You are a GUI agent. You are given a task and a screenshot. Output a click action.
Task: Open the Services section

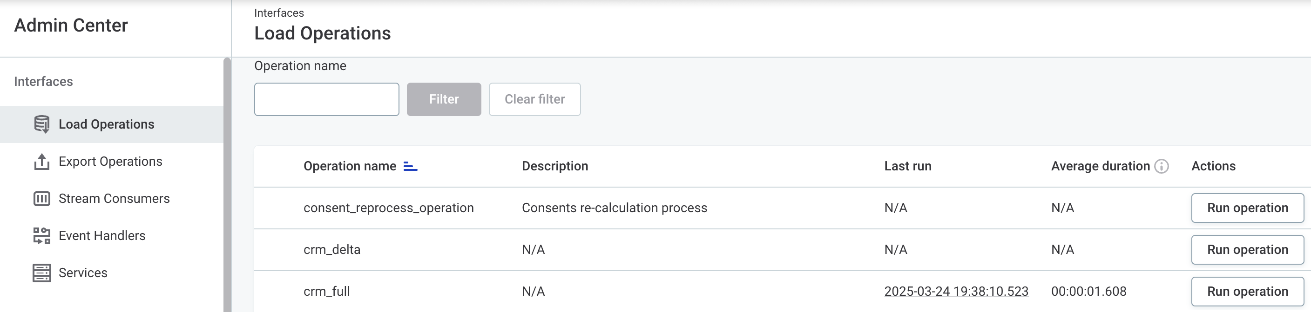point(83,273)
